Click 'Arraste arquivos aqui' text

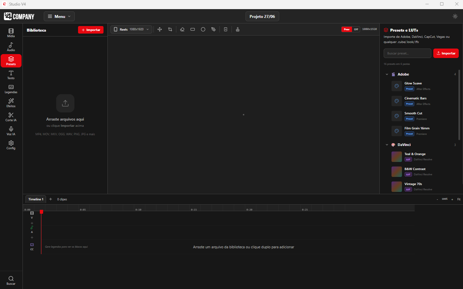coord(65,119)
